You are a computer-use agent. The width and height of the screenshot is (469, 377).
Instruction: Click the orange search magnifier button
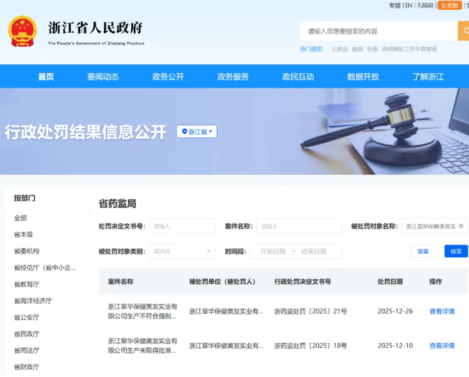pos(463,31)
